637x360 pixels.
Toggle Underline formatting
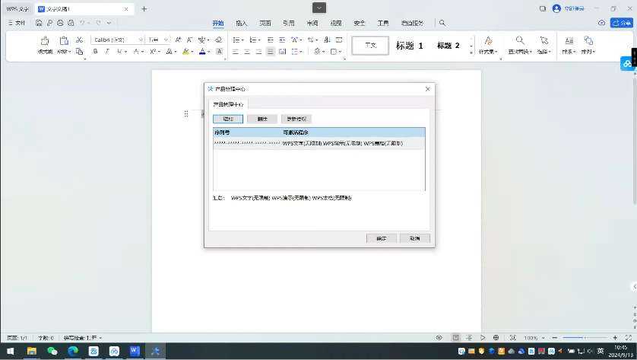coord(119,51)
